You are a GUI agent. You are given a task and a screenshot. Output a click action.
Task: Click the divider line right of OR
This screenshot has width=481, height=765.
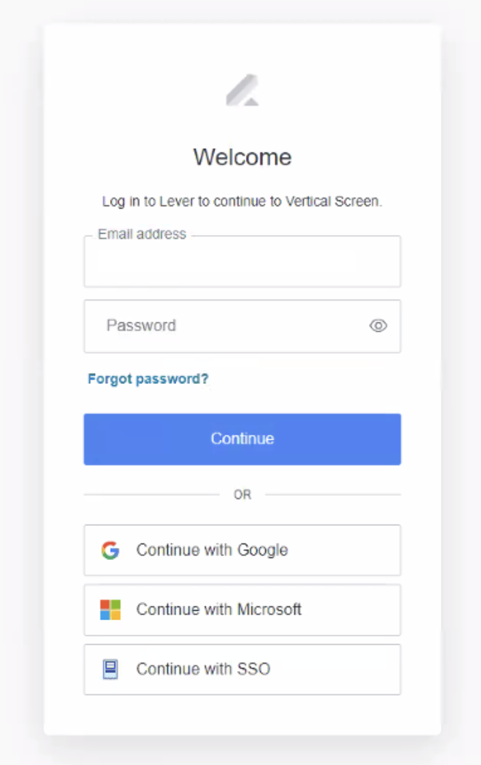coord(333,495)
